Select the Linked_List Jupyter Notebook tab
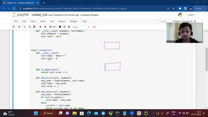The height and width of the screenshot is (117, 208). point(20,3)
